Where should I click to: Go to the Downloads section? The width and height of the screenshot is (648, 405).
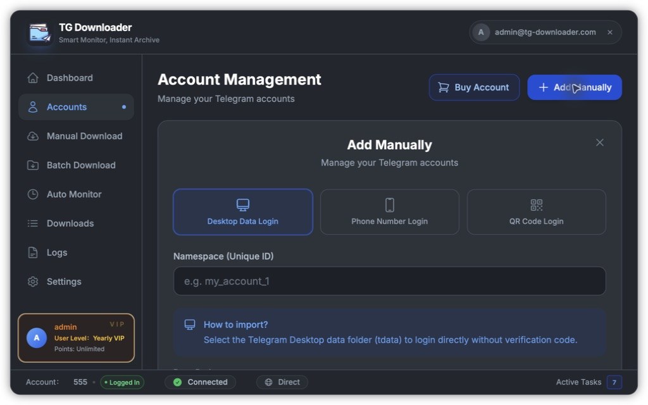[76, 223]
